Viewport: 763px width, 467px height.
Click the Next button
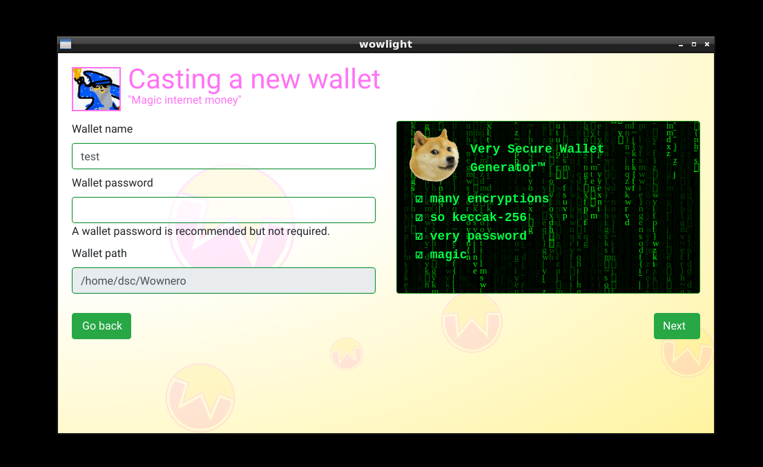pyautogui.click(x=677, y=326)
